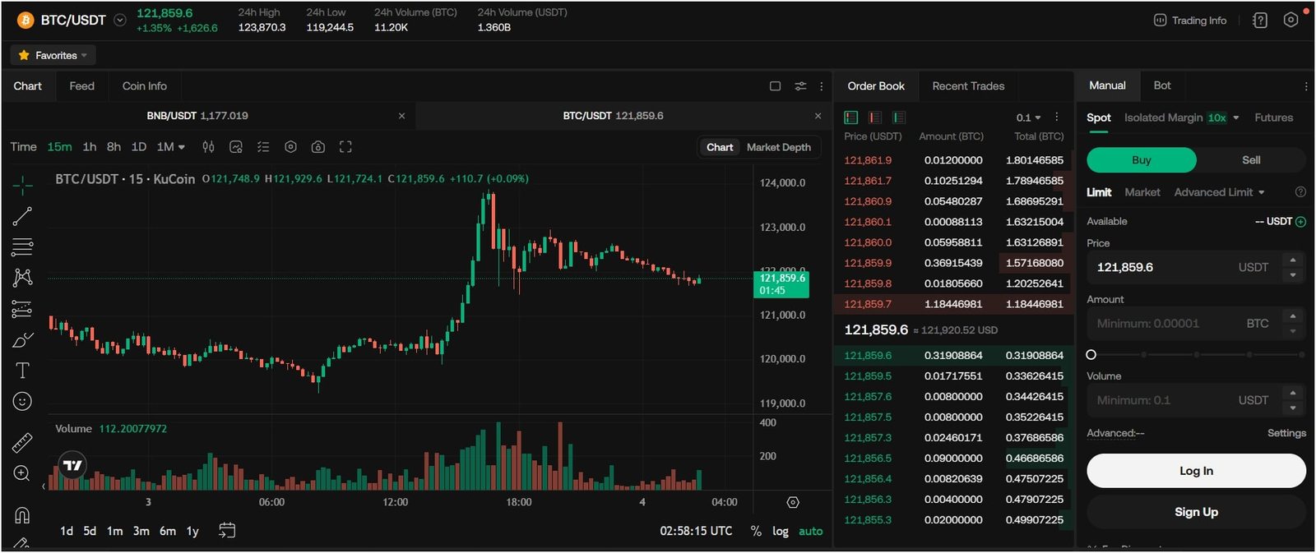Click the order amount percentage slider handle
The width and height of the screenshot is (1316, 553).
click(x=1091, y=355)
